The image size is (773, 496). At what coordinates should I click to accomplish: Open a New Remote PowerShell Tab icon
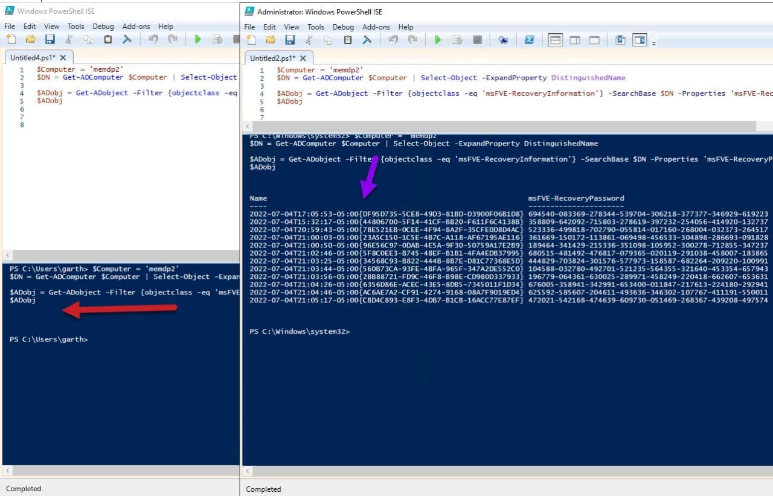(502, 40)
